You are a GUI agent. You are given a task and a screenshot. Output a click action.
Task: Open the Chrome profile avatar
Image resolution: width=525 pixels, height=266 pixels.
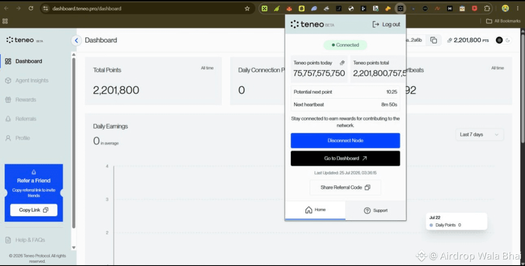505,8
